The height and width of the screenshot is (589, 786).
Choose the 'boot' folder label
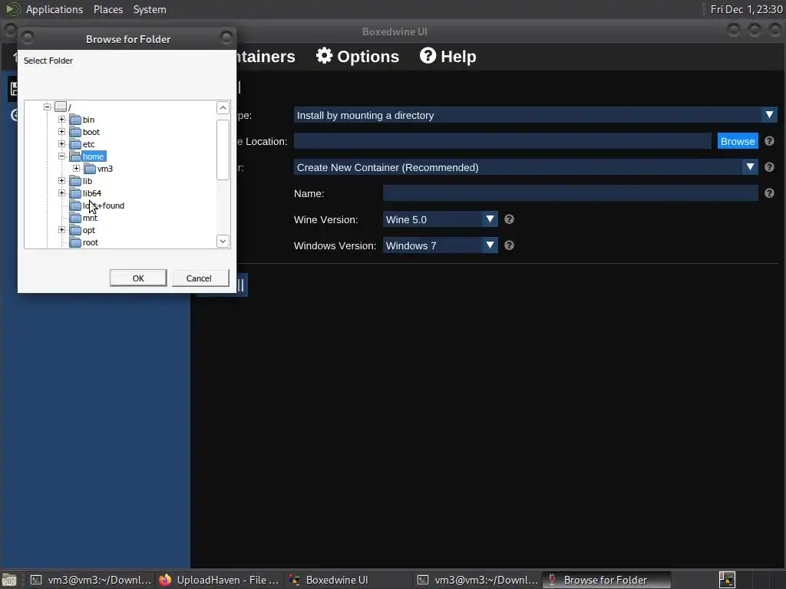pos(91,132)
